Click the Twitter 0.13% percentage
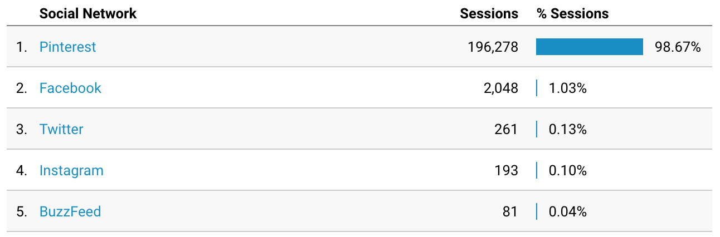 coord(568,130)
